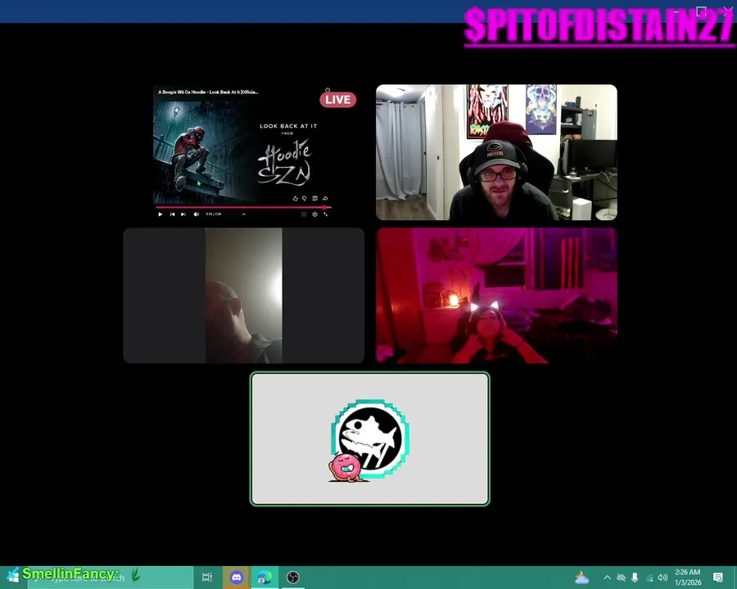Click the camera-off tray icon

tap(621, 578)
